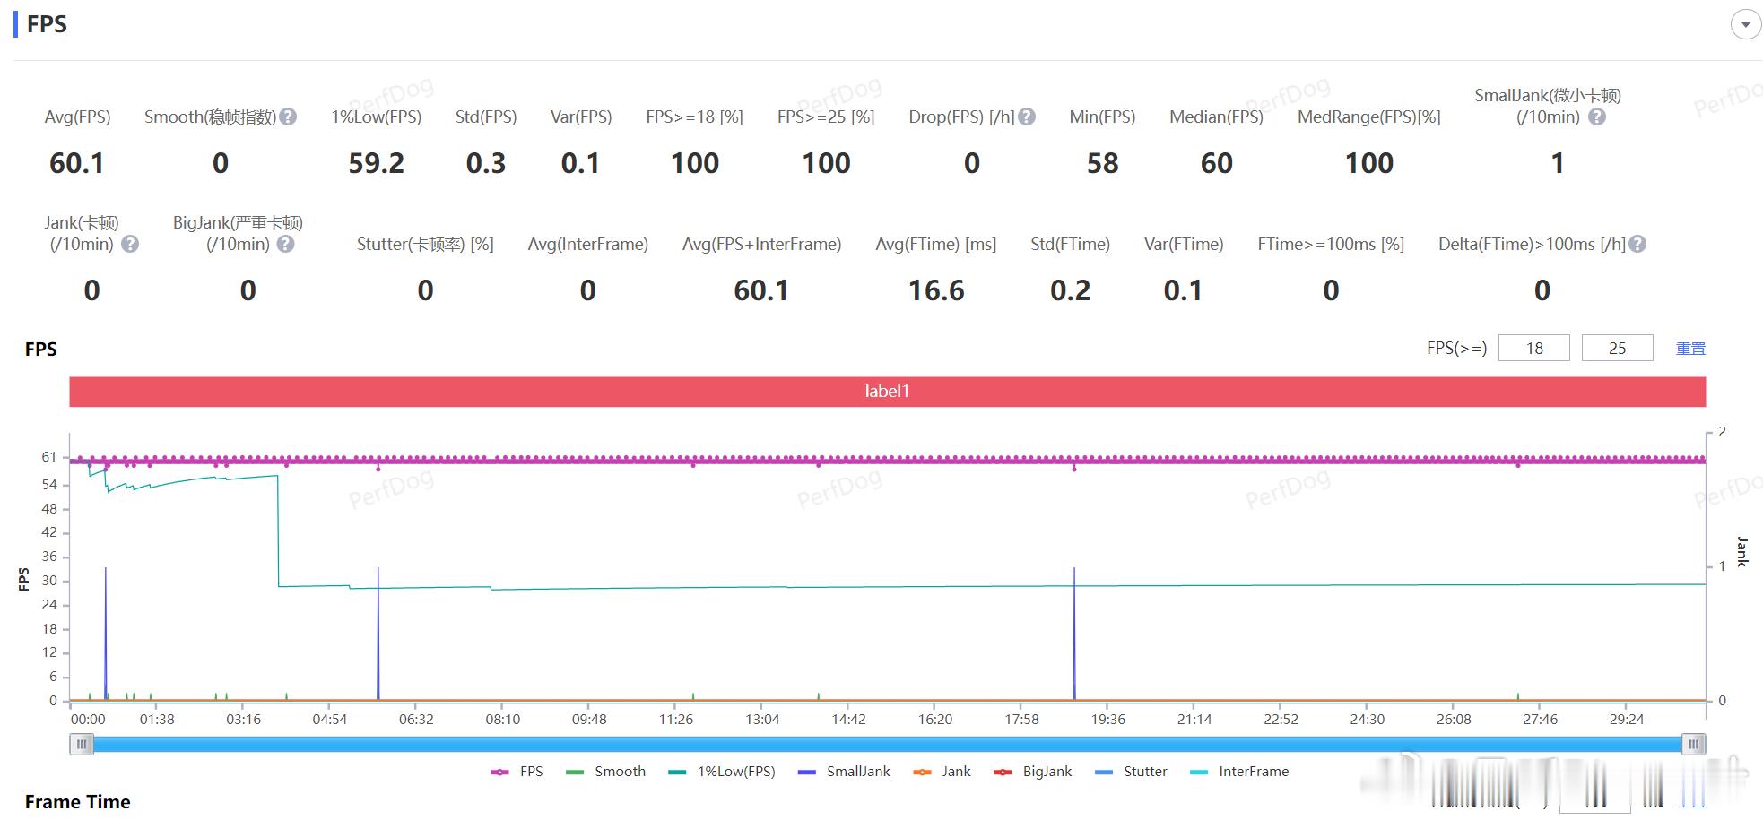Image resolution: width=1763 pixels, height=820 pixels.
Task: Click the Avg(FPS+InterFrame) label
Action: (762, 244)
